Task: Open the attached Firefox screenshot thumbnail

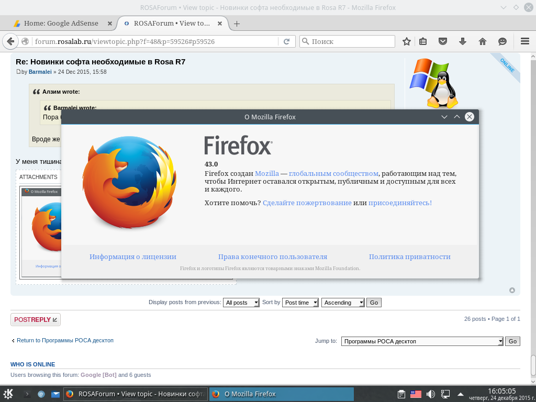Action: coord(41,232)
